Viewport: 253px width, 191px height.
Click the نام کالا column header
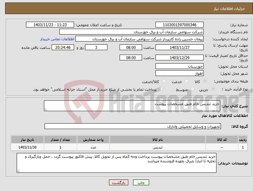(157, 140)
